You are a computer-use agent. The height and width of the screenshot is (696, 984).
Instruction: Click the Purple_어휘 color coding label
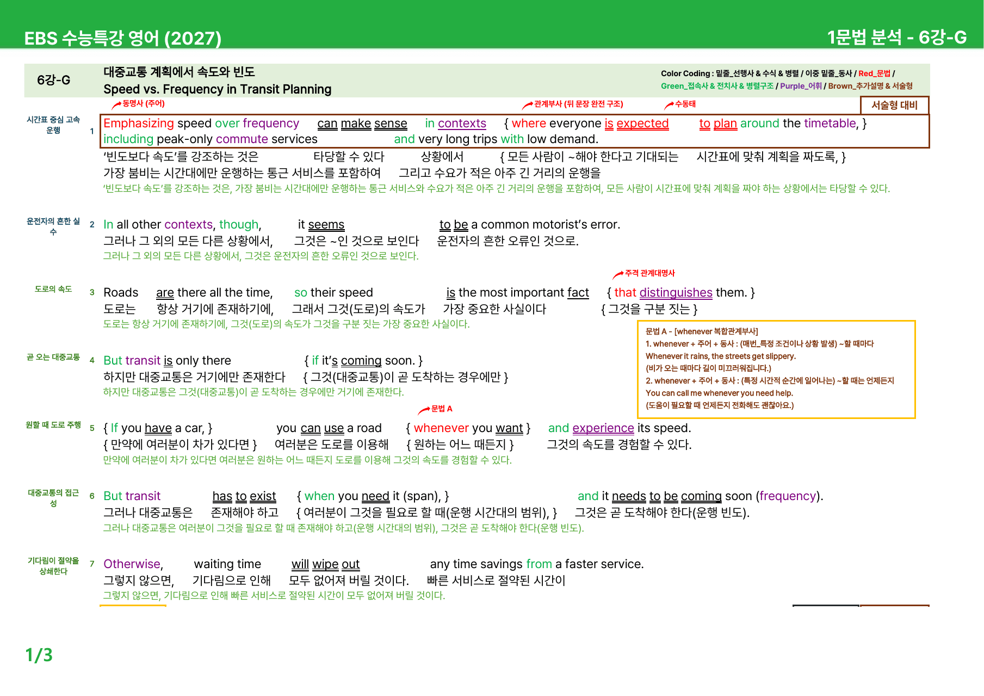click(801, 86)
